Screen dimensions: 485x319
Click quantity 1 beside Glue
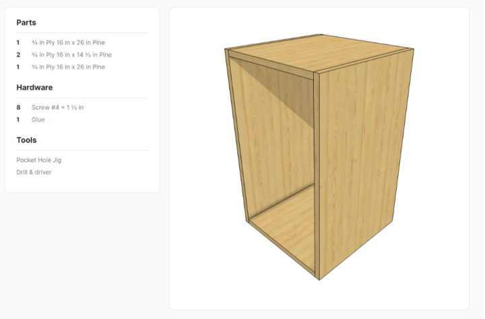18,120
